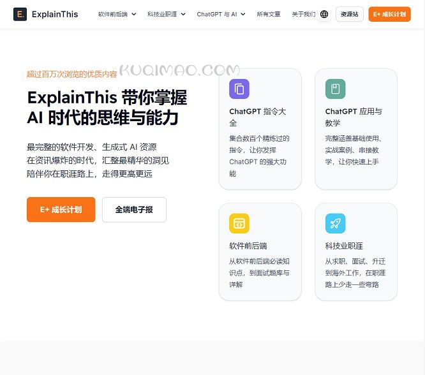Screen dimensions: 425x375
Task: Open the ExplainThis home link text
Action: click(x=55, y=14)
